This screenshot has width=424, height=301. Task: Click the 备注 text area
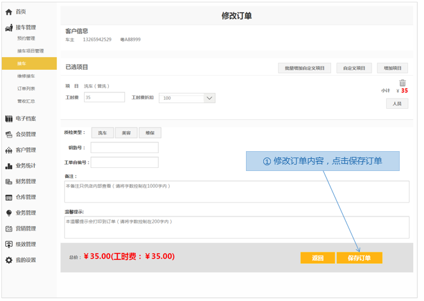(236, 191)
